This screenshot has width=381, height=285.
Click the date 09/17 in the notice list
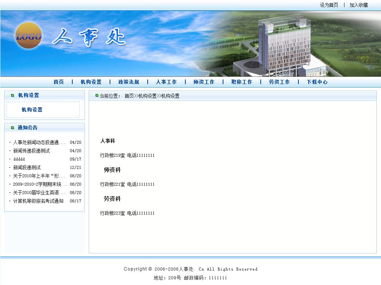pos(76,159)
